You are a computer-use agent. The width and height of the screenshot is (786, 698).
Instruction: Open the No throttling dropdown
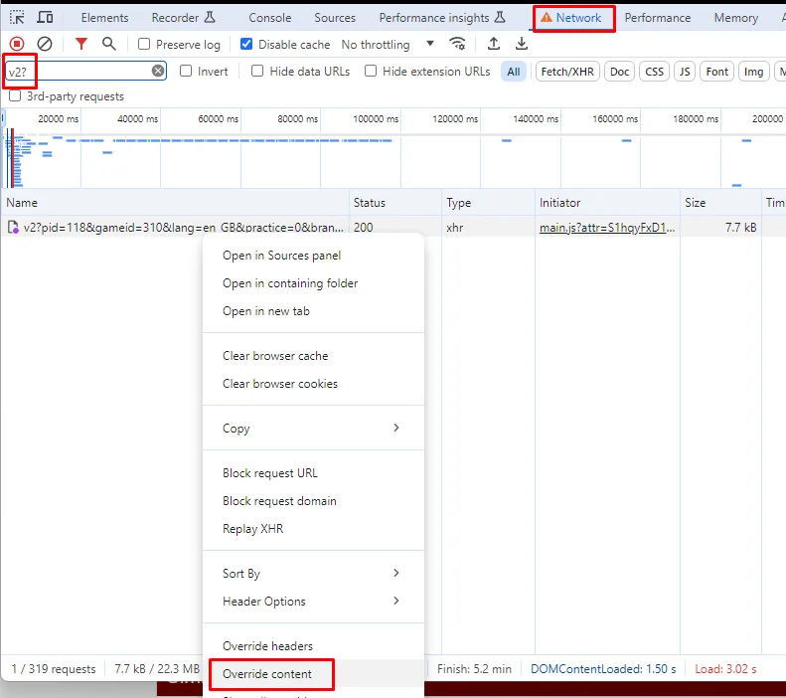pyautogui.click(x=388, y=45)
